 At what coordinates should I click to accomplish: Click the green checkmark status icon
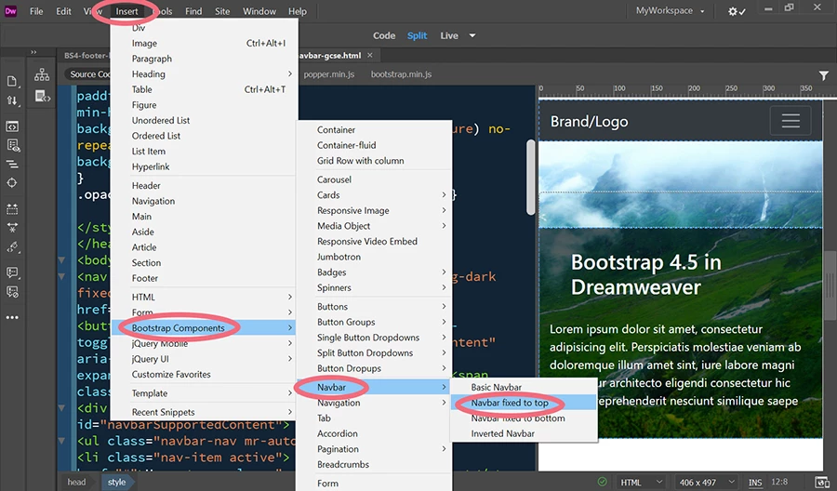(x=602, y=482)
